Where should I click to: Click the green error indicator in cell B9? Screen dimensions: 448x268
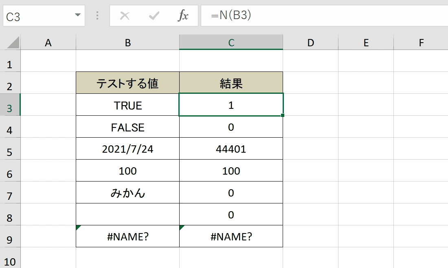[x=79, y=227]
